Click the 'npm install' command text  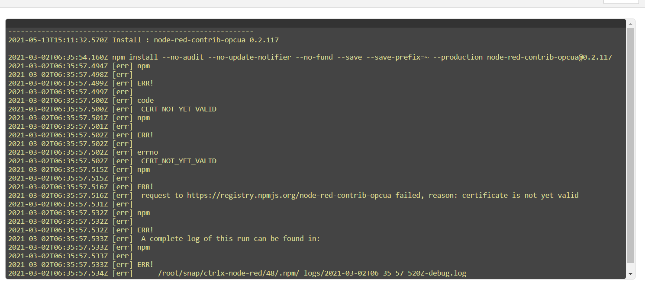pyautogui.click(x=135, y=57)
